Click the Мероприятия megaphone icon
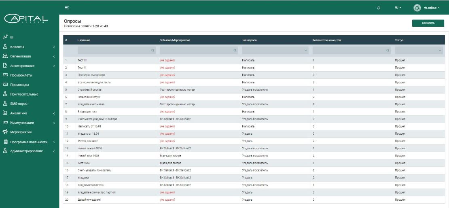 tap(5, 132)
